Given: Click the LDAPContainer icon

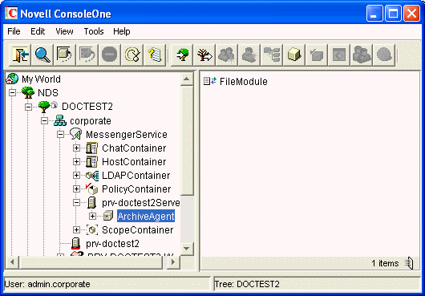Looking at the screenshot, I should (92, 176).
